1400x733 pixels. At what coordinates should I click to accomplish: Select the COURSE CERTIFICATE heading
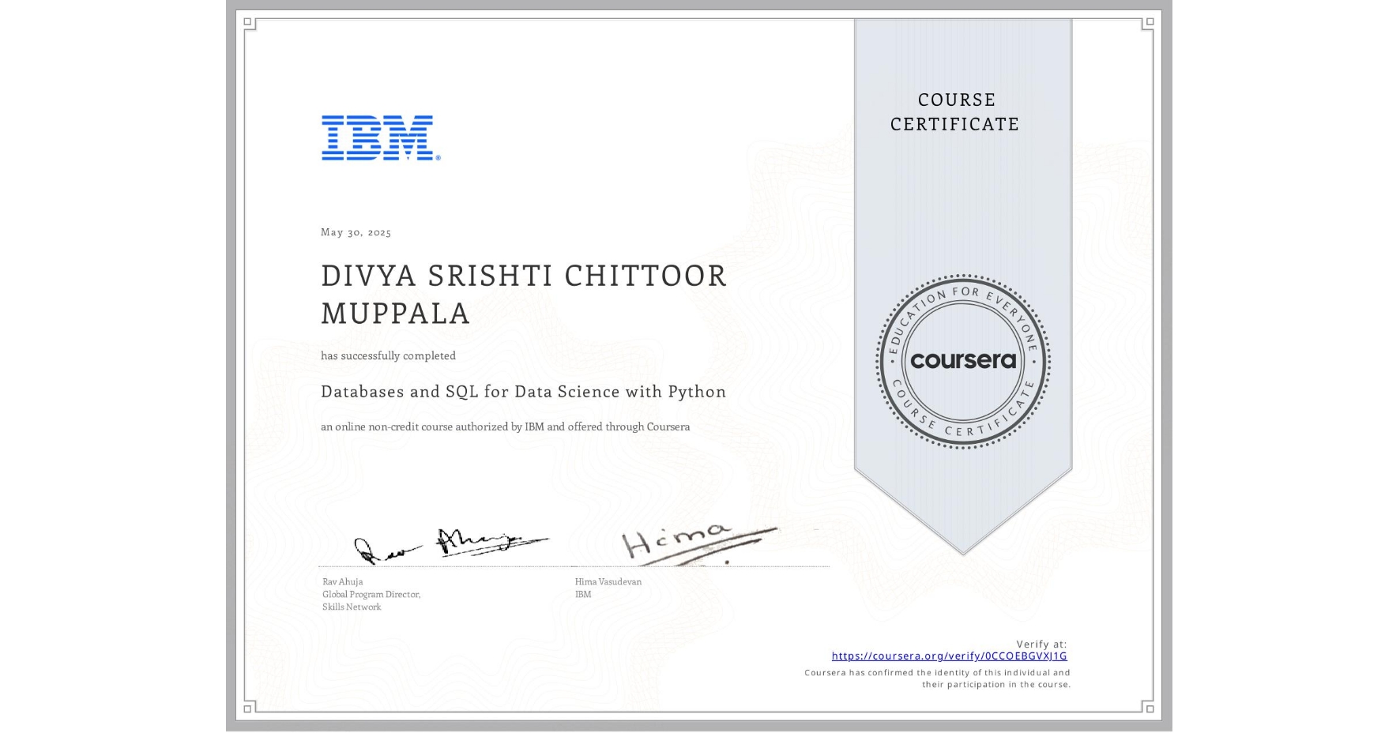tap(953, 112)
